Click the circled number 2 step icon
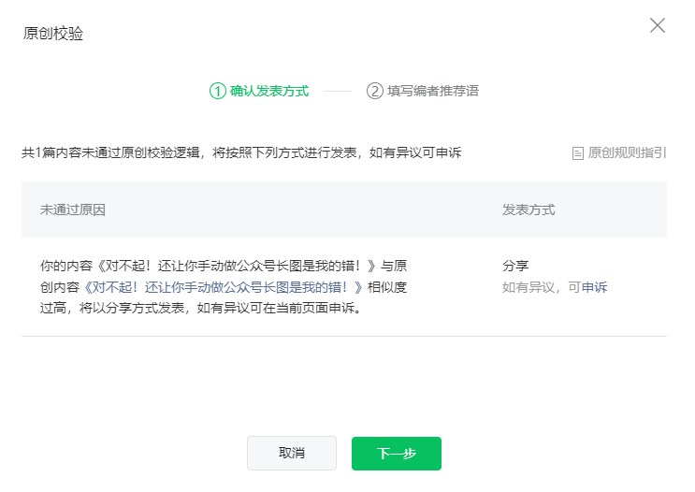The image size is (695, 492). 374,91
